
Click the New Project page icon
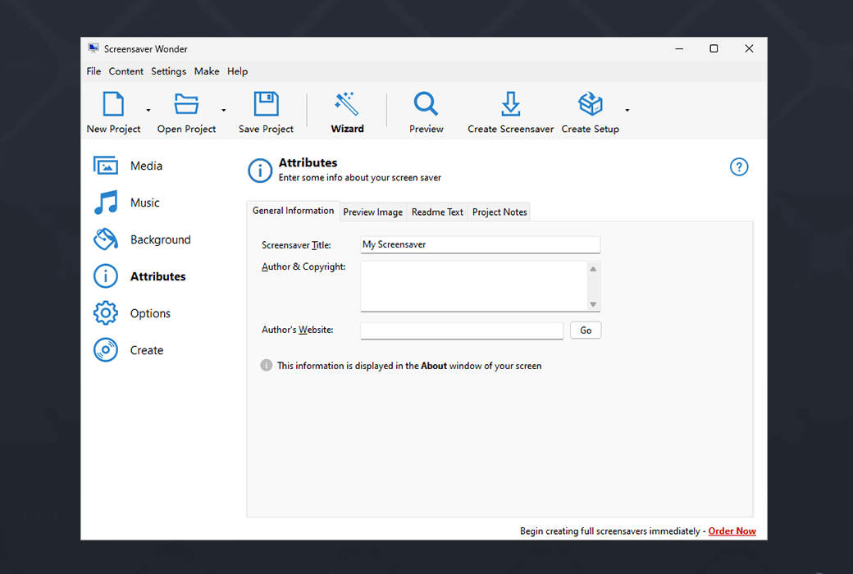click(113, 103)
